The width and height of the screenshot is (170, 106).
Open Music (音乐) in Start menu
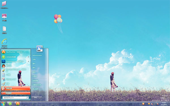[34, 68]
